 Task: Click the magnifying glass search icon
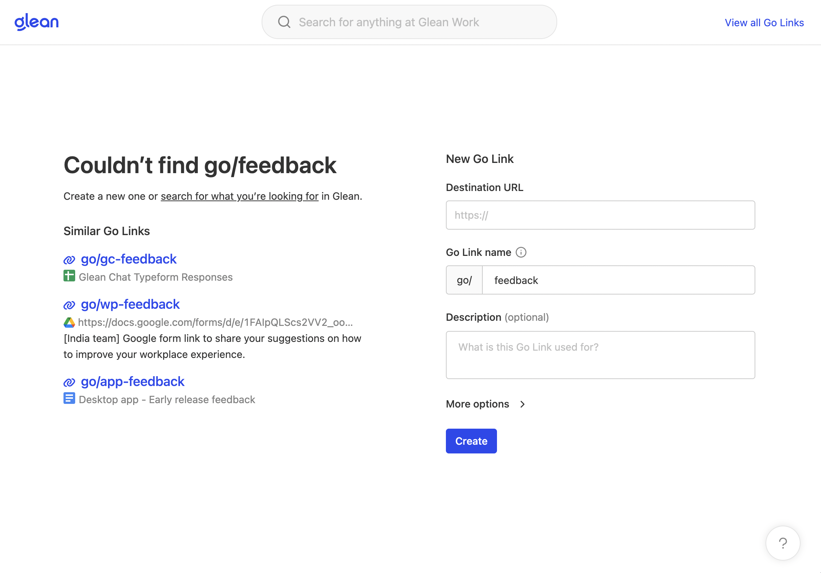pyautogui.click(x=284, y=22)
